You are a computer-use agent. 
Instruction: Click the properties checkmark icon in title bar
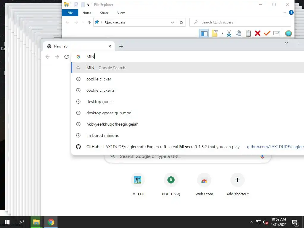76,5
